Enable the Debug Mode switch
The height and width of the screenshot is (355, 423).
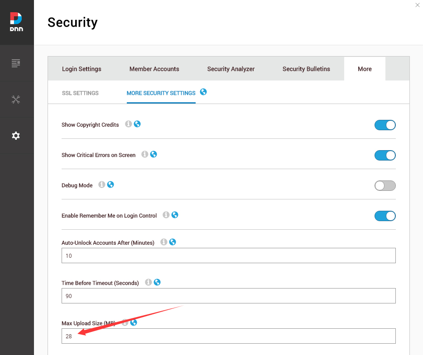coord(385,185)
